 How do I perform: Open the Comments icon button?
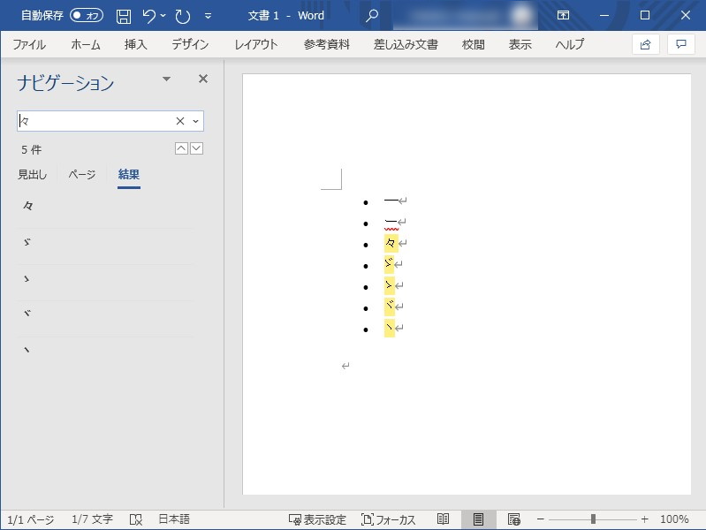[680, 44]
